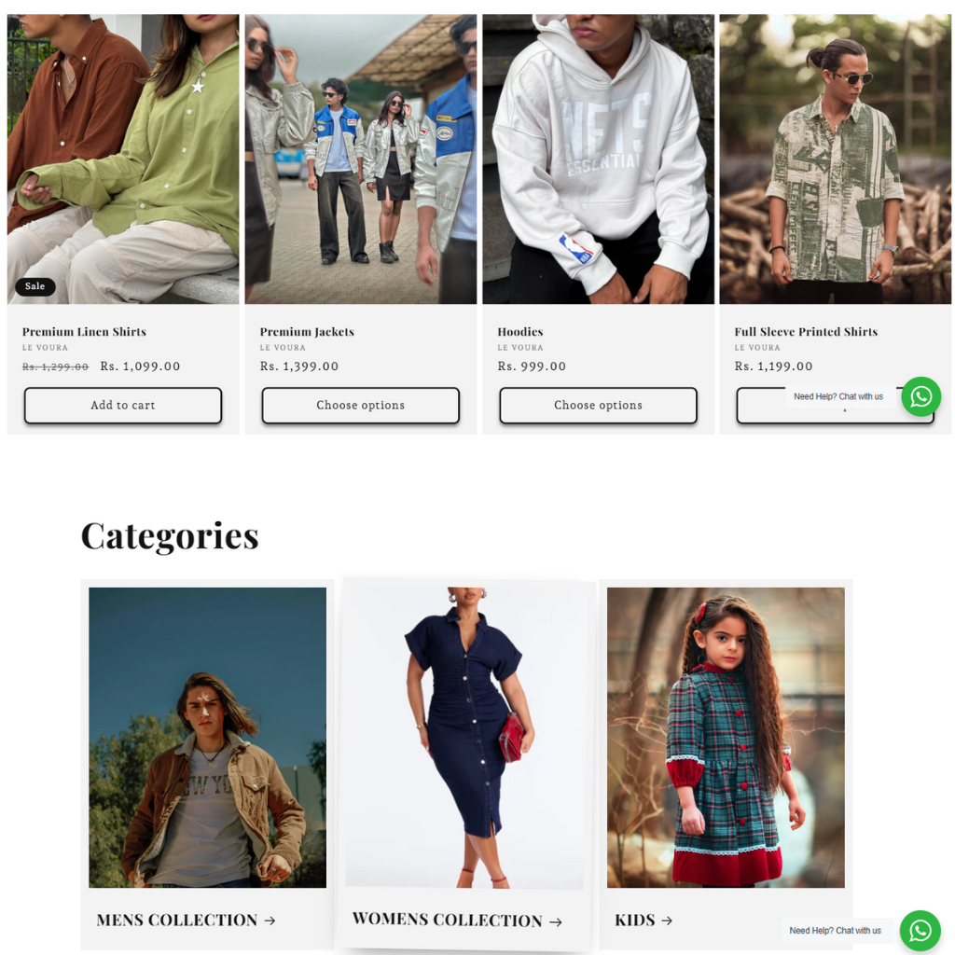
Task: Open the MENS COLLECTION category link
Action: coord(177,920)
